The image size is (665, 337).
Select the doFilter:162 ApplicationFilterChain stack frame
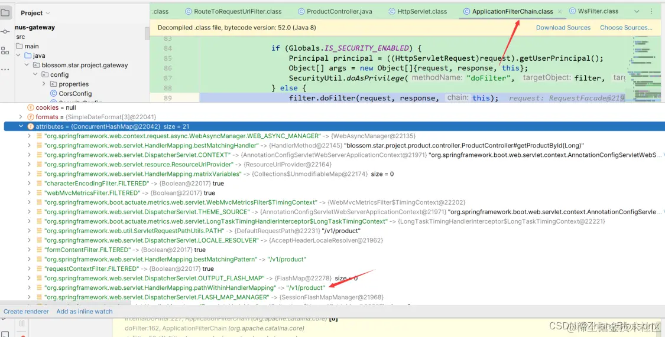click(214, 328)
